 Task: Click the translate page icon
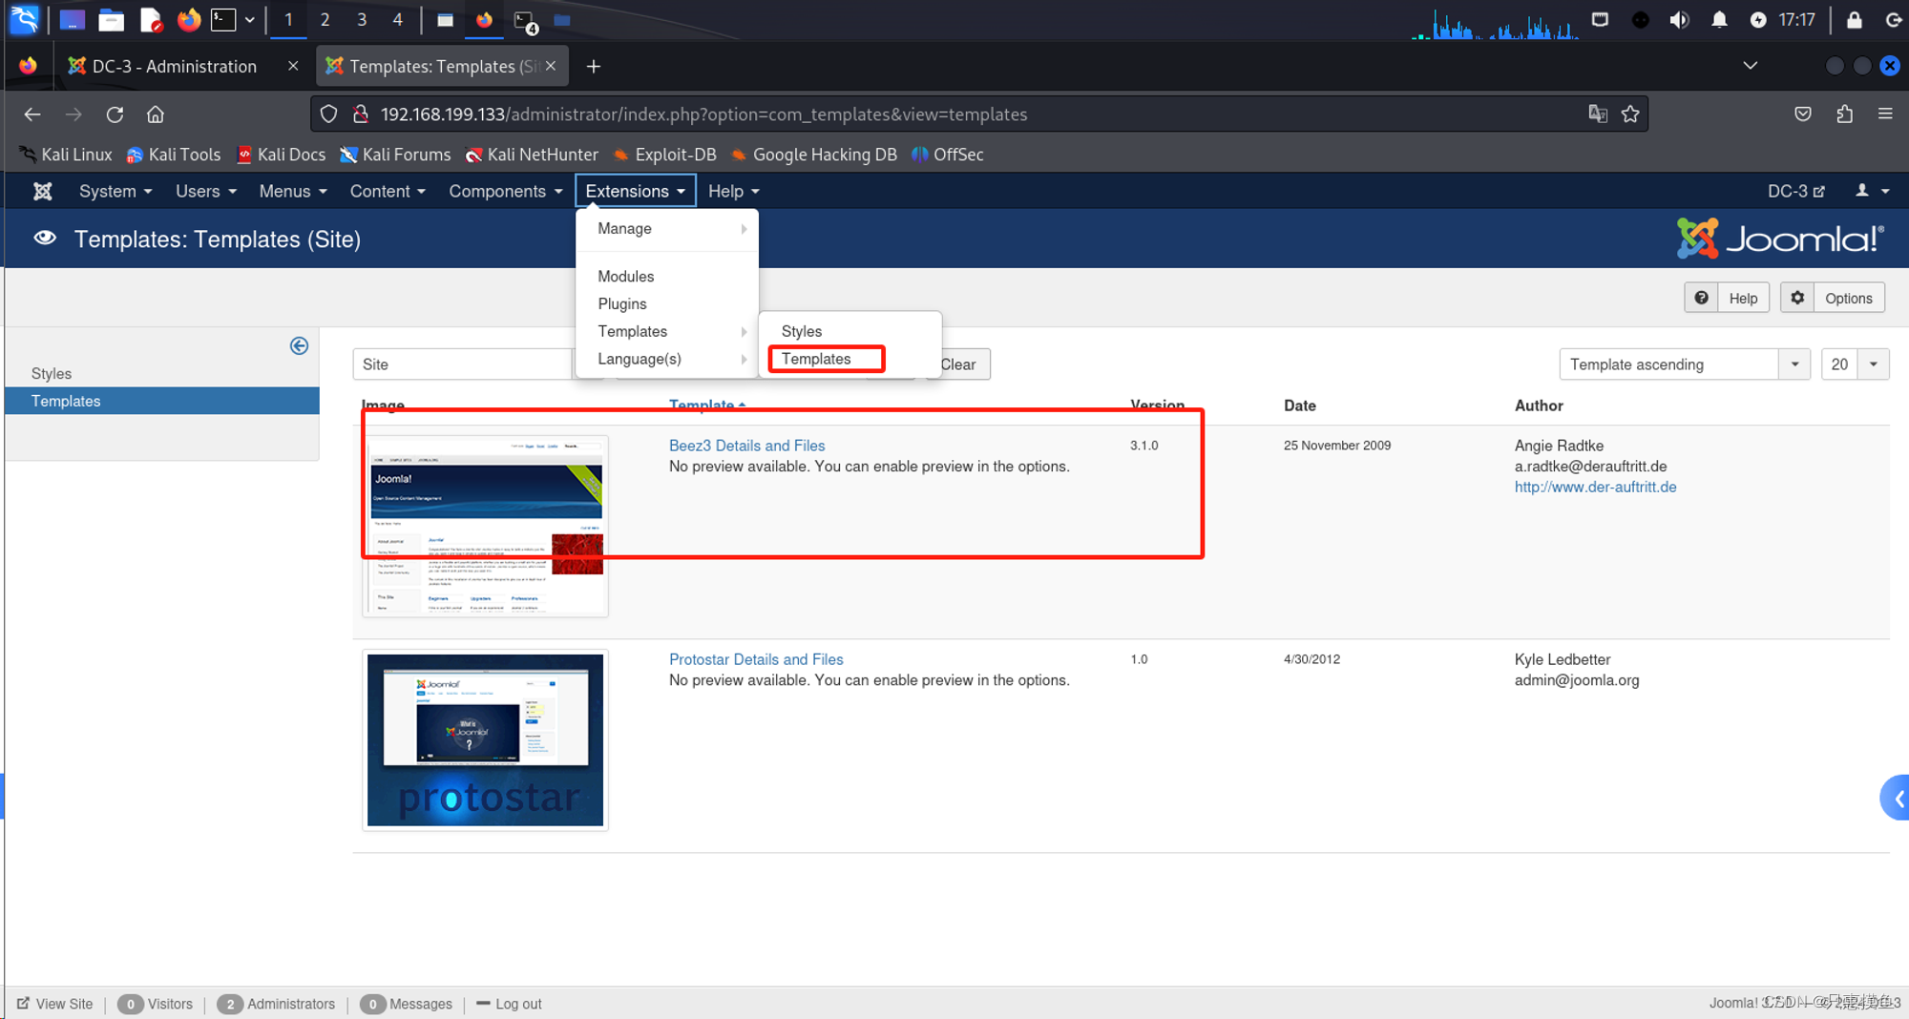[x=1598, y=114]
